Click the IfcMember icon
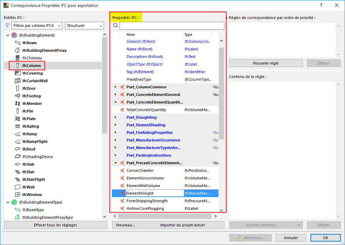Viewport: 345px width, 245px height. pos(18,104)
